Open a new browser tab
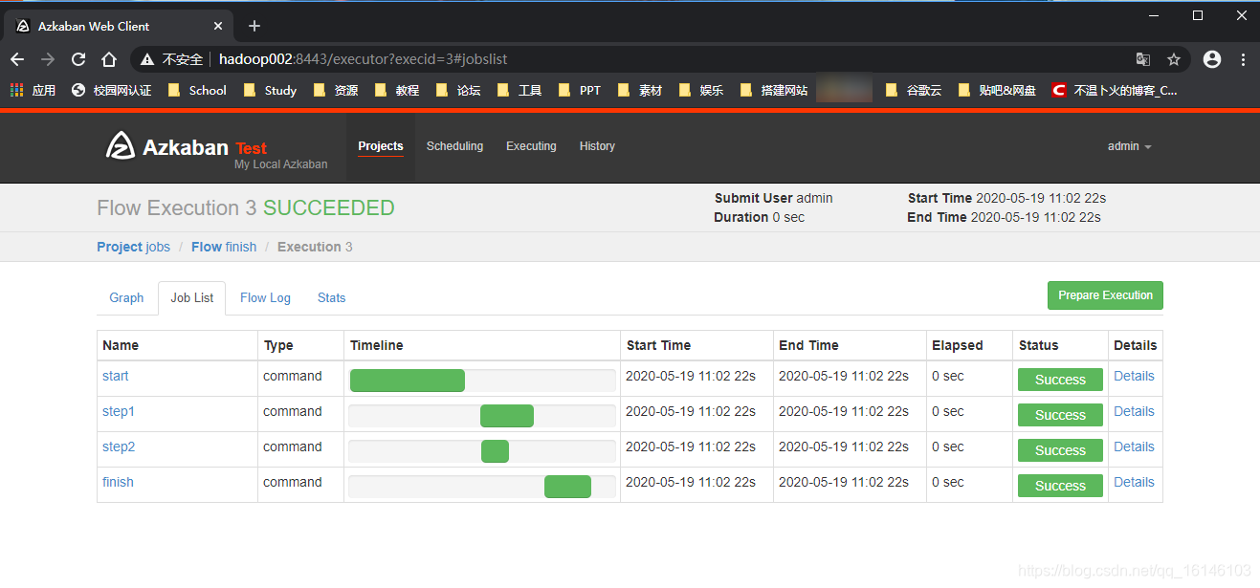Screen dimensions: 1260x588 (x=254, y=26)
